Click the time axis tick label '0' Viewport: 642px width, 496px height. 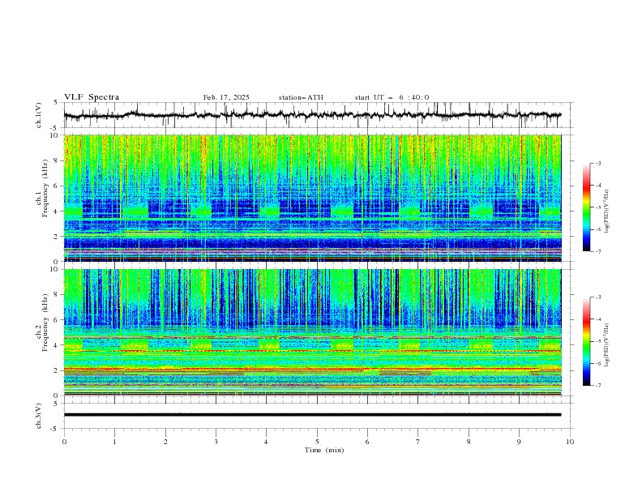64,442
